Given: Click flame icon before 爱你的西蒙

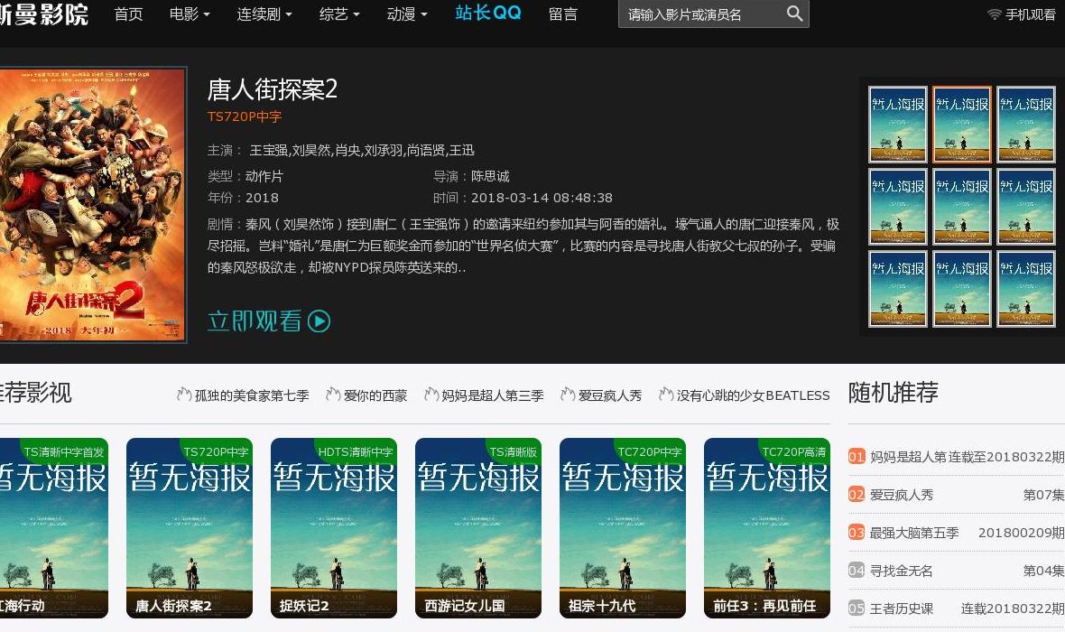Looking at the screenshot, I should 333,395.
